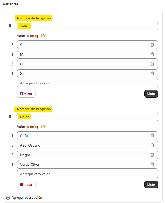
Task: Click the Talla option name field
Action: click(87, 26)
